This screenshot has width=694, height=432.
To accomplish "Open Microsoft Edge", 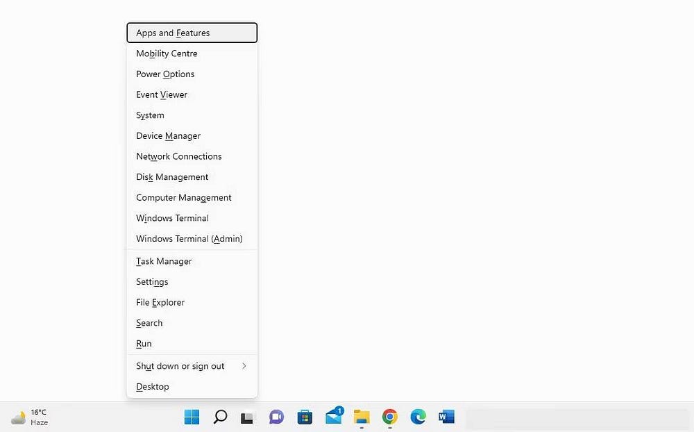I will (418, 417).
